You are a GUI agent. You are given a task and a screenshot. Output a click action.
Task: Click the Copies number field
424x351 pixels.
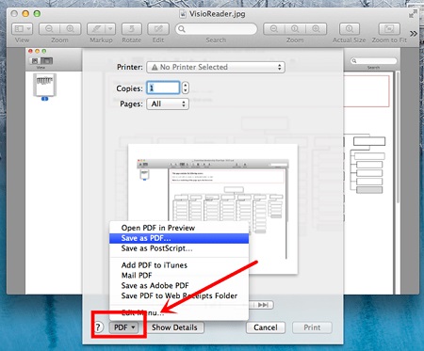pos(163,88)
